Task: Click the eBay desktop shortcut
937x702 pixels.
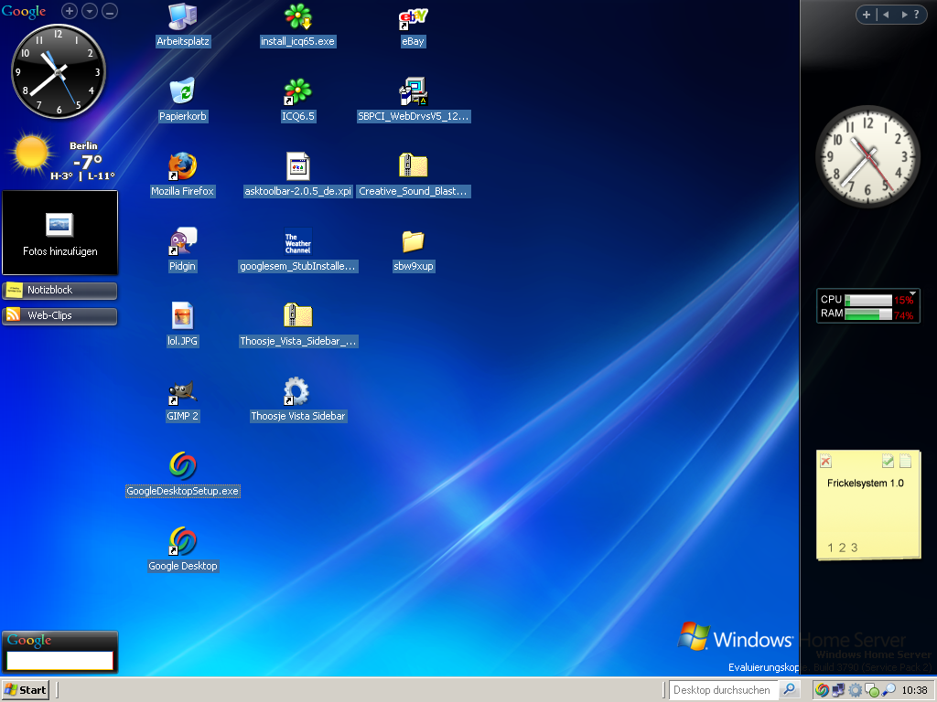Action: click(413, 18)
